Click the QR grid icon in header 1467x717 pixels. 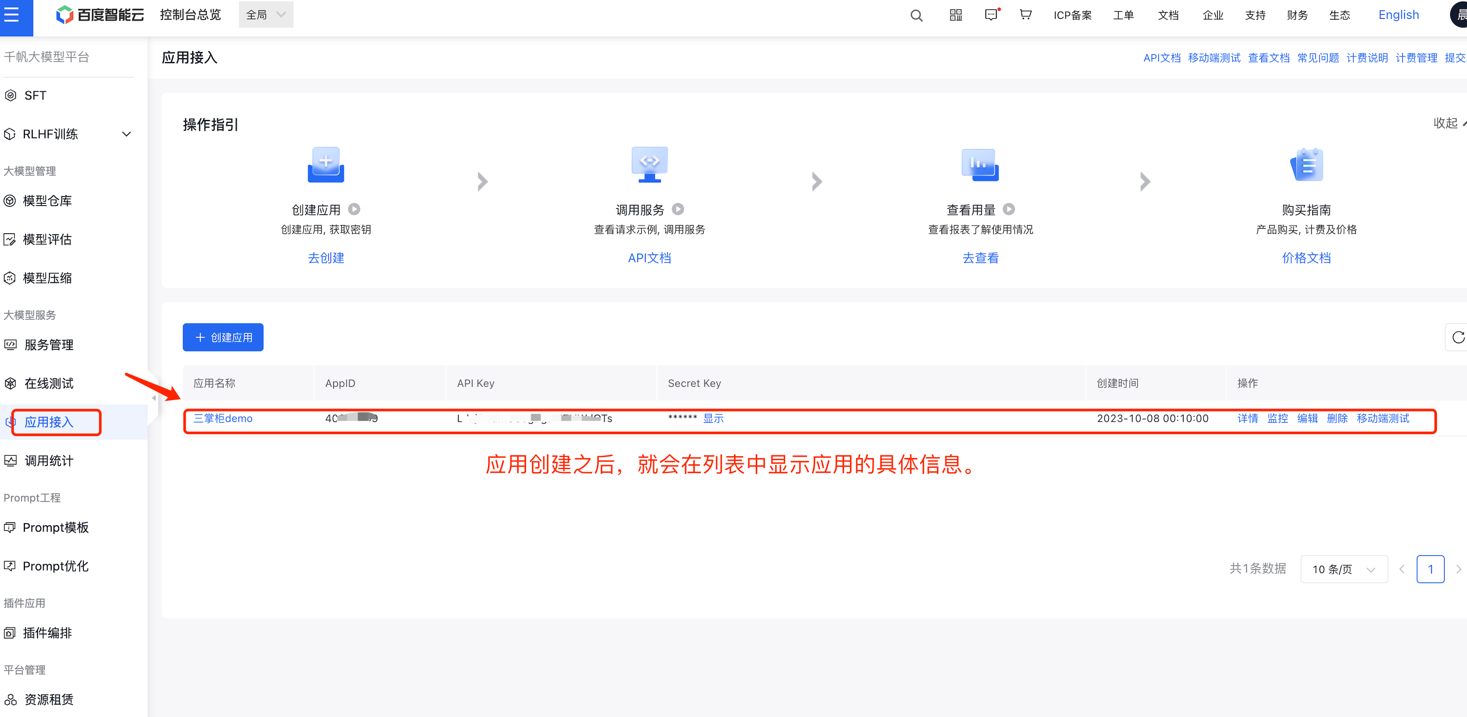[956, 15]
